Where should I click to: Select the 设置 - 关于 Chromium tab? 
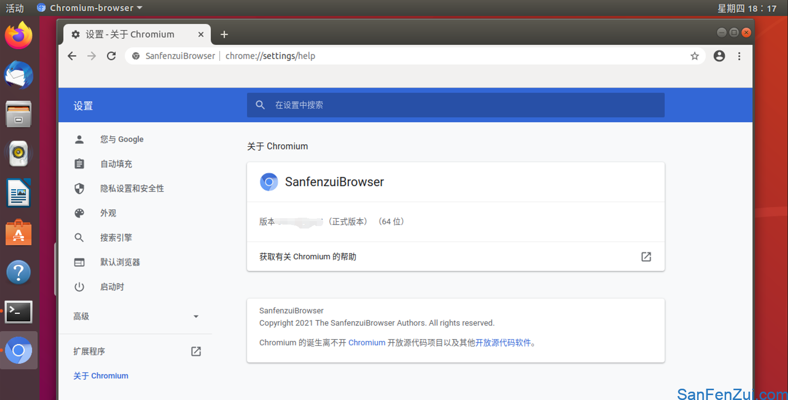(x=137, y=34)
